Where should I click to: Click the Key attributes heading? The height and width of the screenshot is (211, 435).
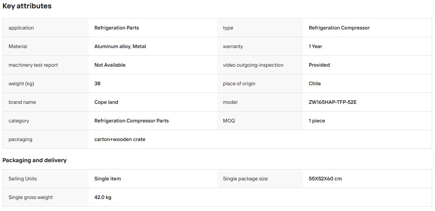coord(27,6)
